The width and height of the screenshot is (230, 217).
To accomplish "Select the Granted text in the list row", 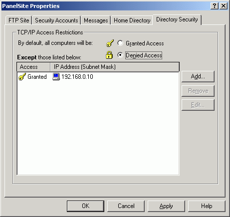I will coord(37,77).
